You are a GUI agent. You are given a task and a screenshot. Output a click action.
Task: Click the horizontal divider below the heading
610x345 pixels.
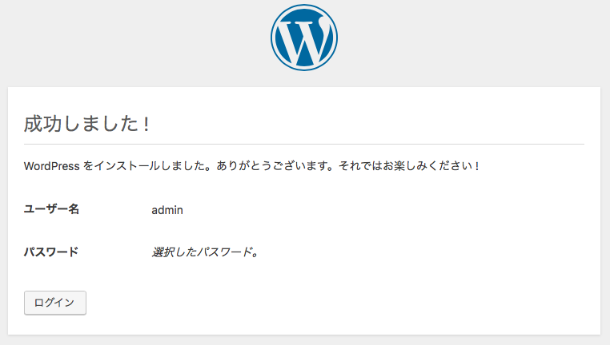[304, 144]
